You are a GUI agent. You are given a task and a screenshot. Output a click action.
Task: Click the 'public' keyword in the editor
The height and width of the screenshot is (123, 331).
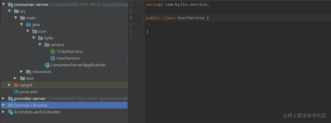153,18
